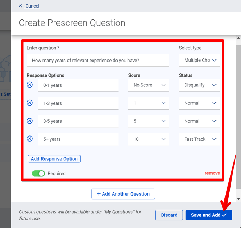This screenshot has width=241, height=228.
Task: Remove the 0-1 years response option
Action: [x=30, y=85]
